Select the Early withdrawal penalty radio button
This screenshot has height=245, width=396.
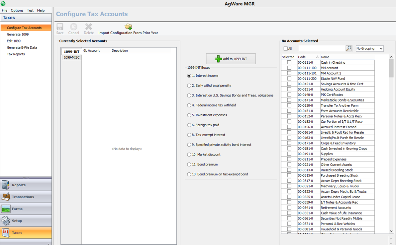tap(189, 86)
